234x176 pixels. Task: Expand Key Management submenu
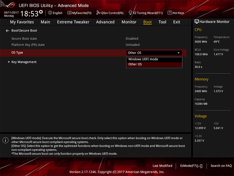(24, 62)
